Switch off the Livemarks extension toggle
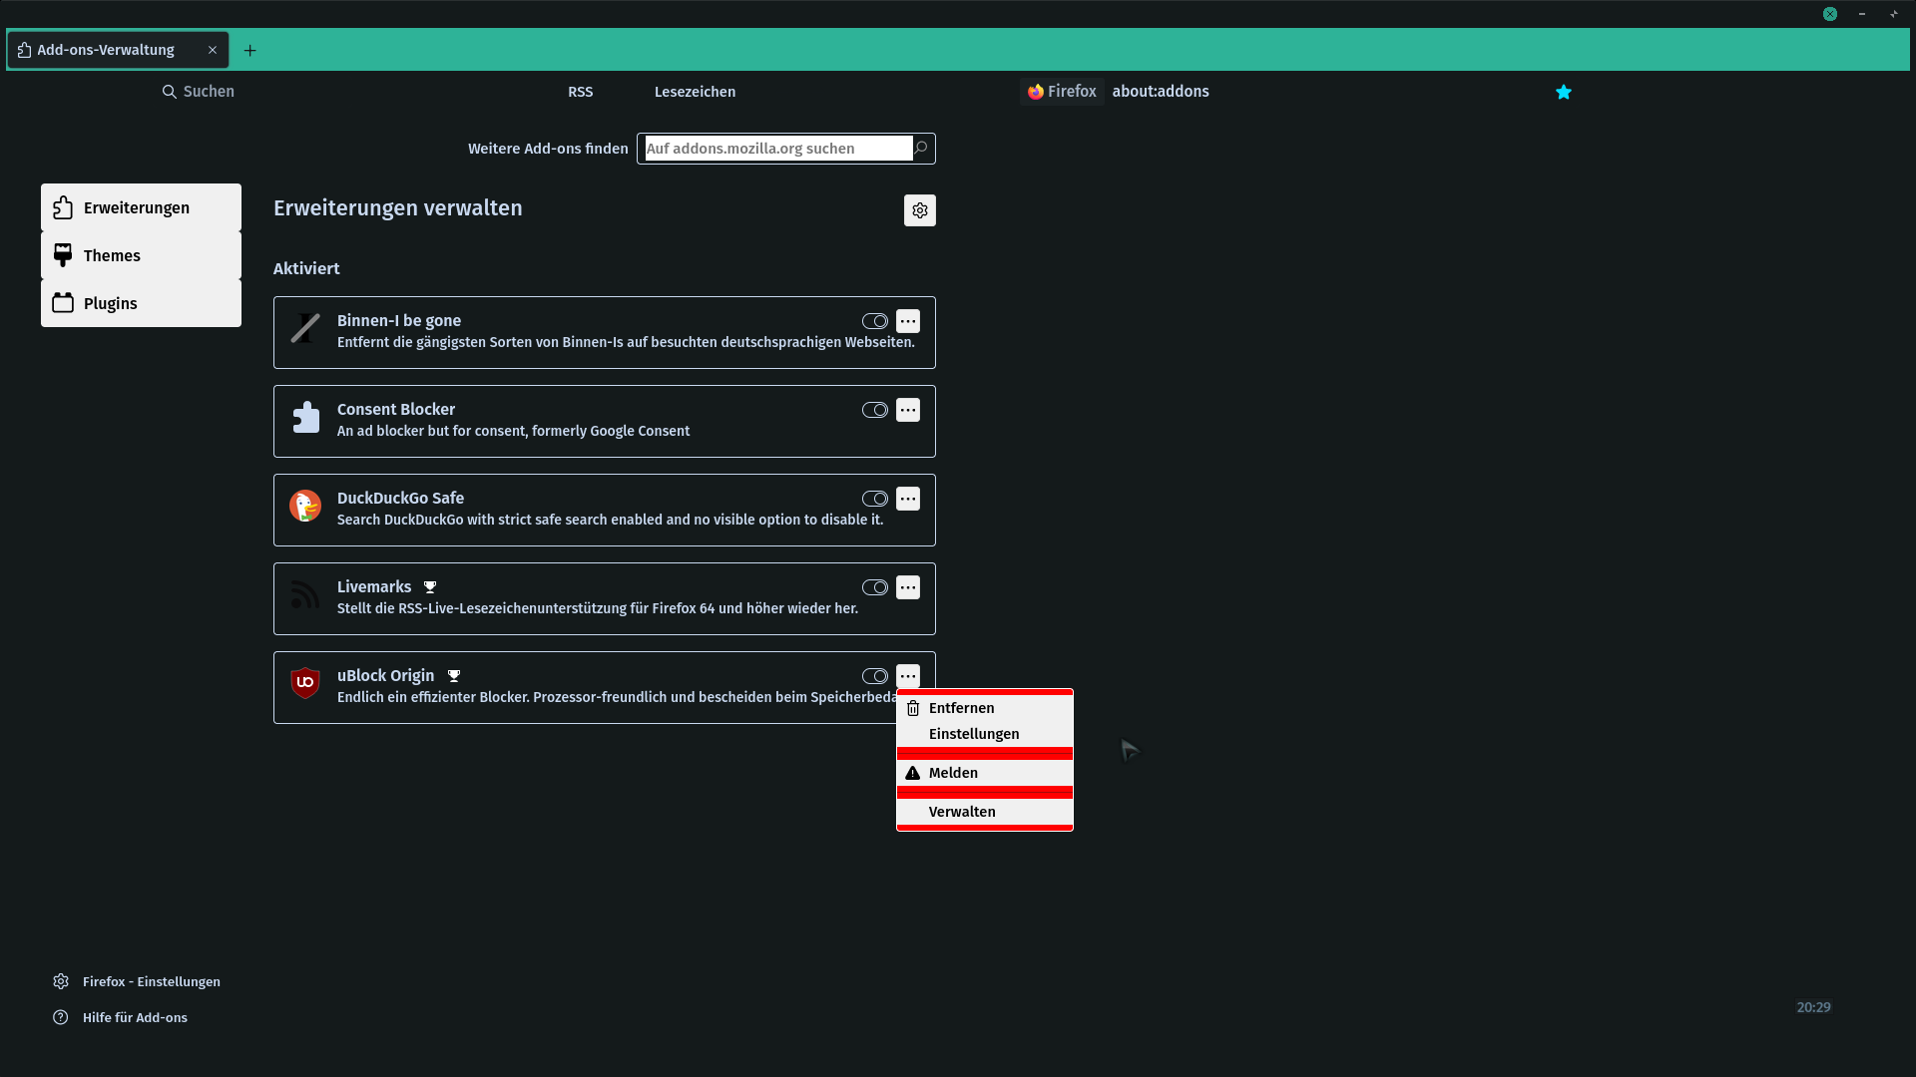 tap(874, 587)
